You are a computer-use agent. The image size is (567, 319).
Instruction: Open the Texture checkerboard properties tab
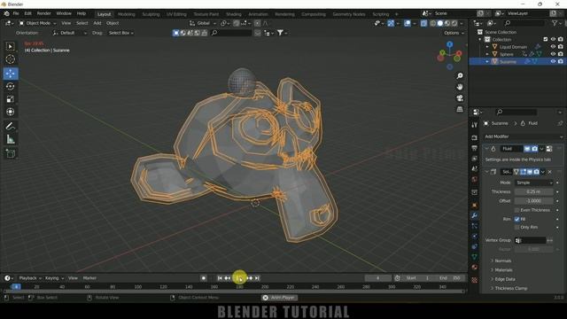[475, 280]
